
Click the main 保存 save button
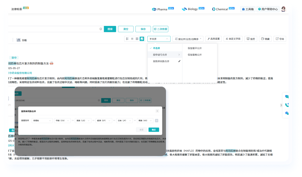pos(143,29)
